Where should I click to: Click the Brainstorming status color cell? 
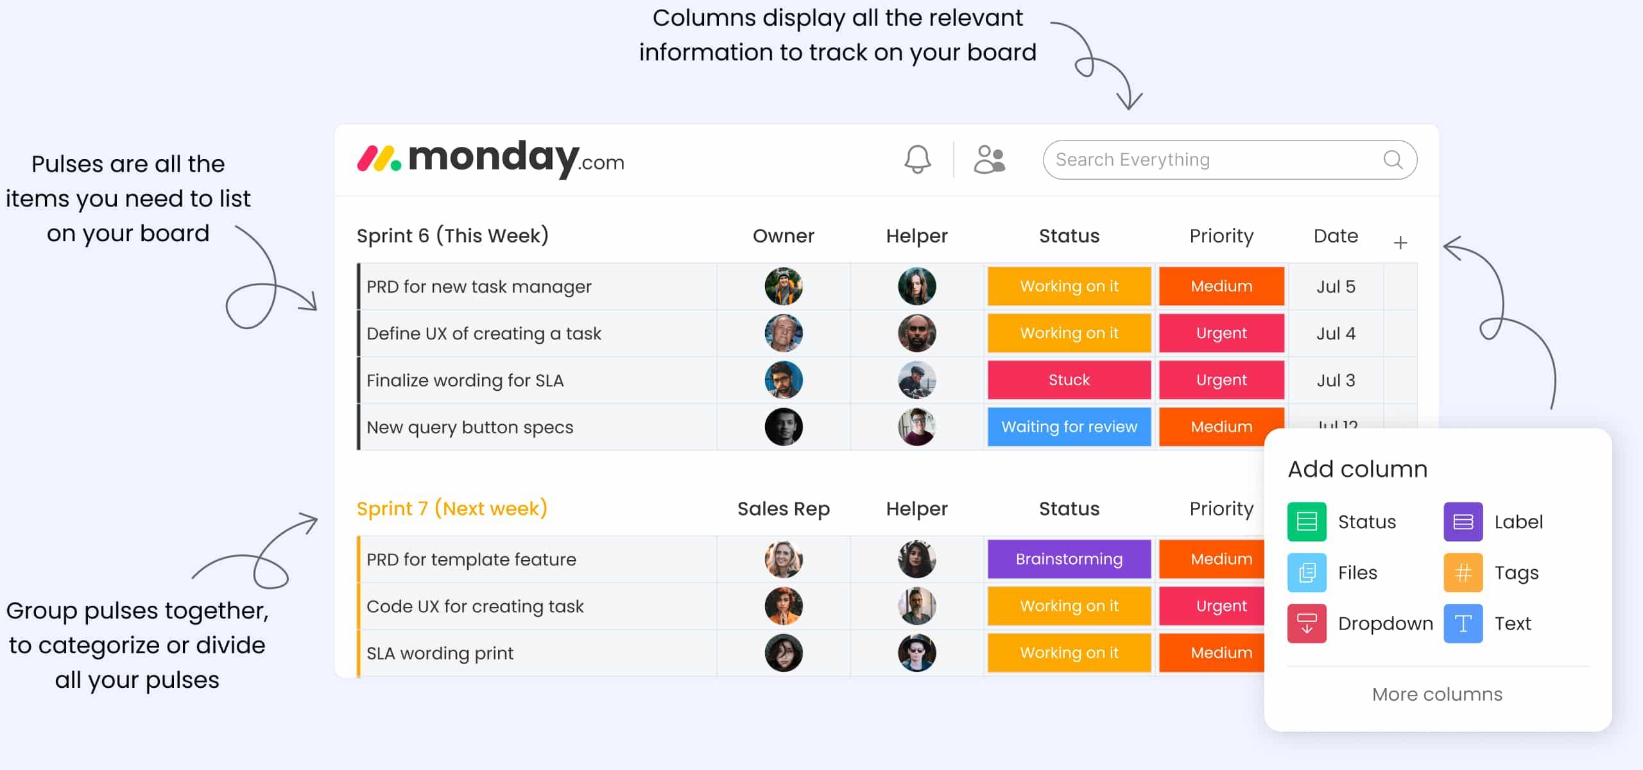[1069, 559]
